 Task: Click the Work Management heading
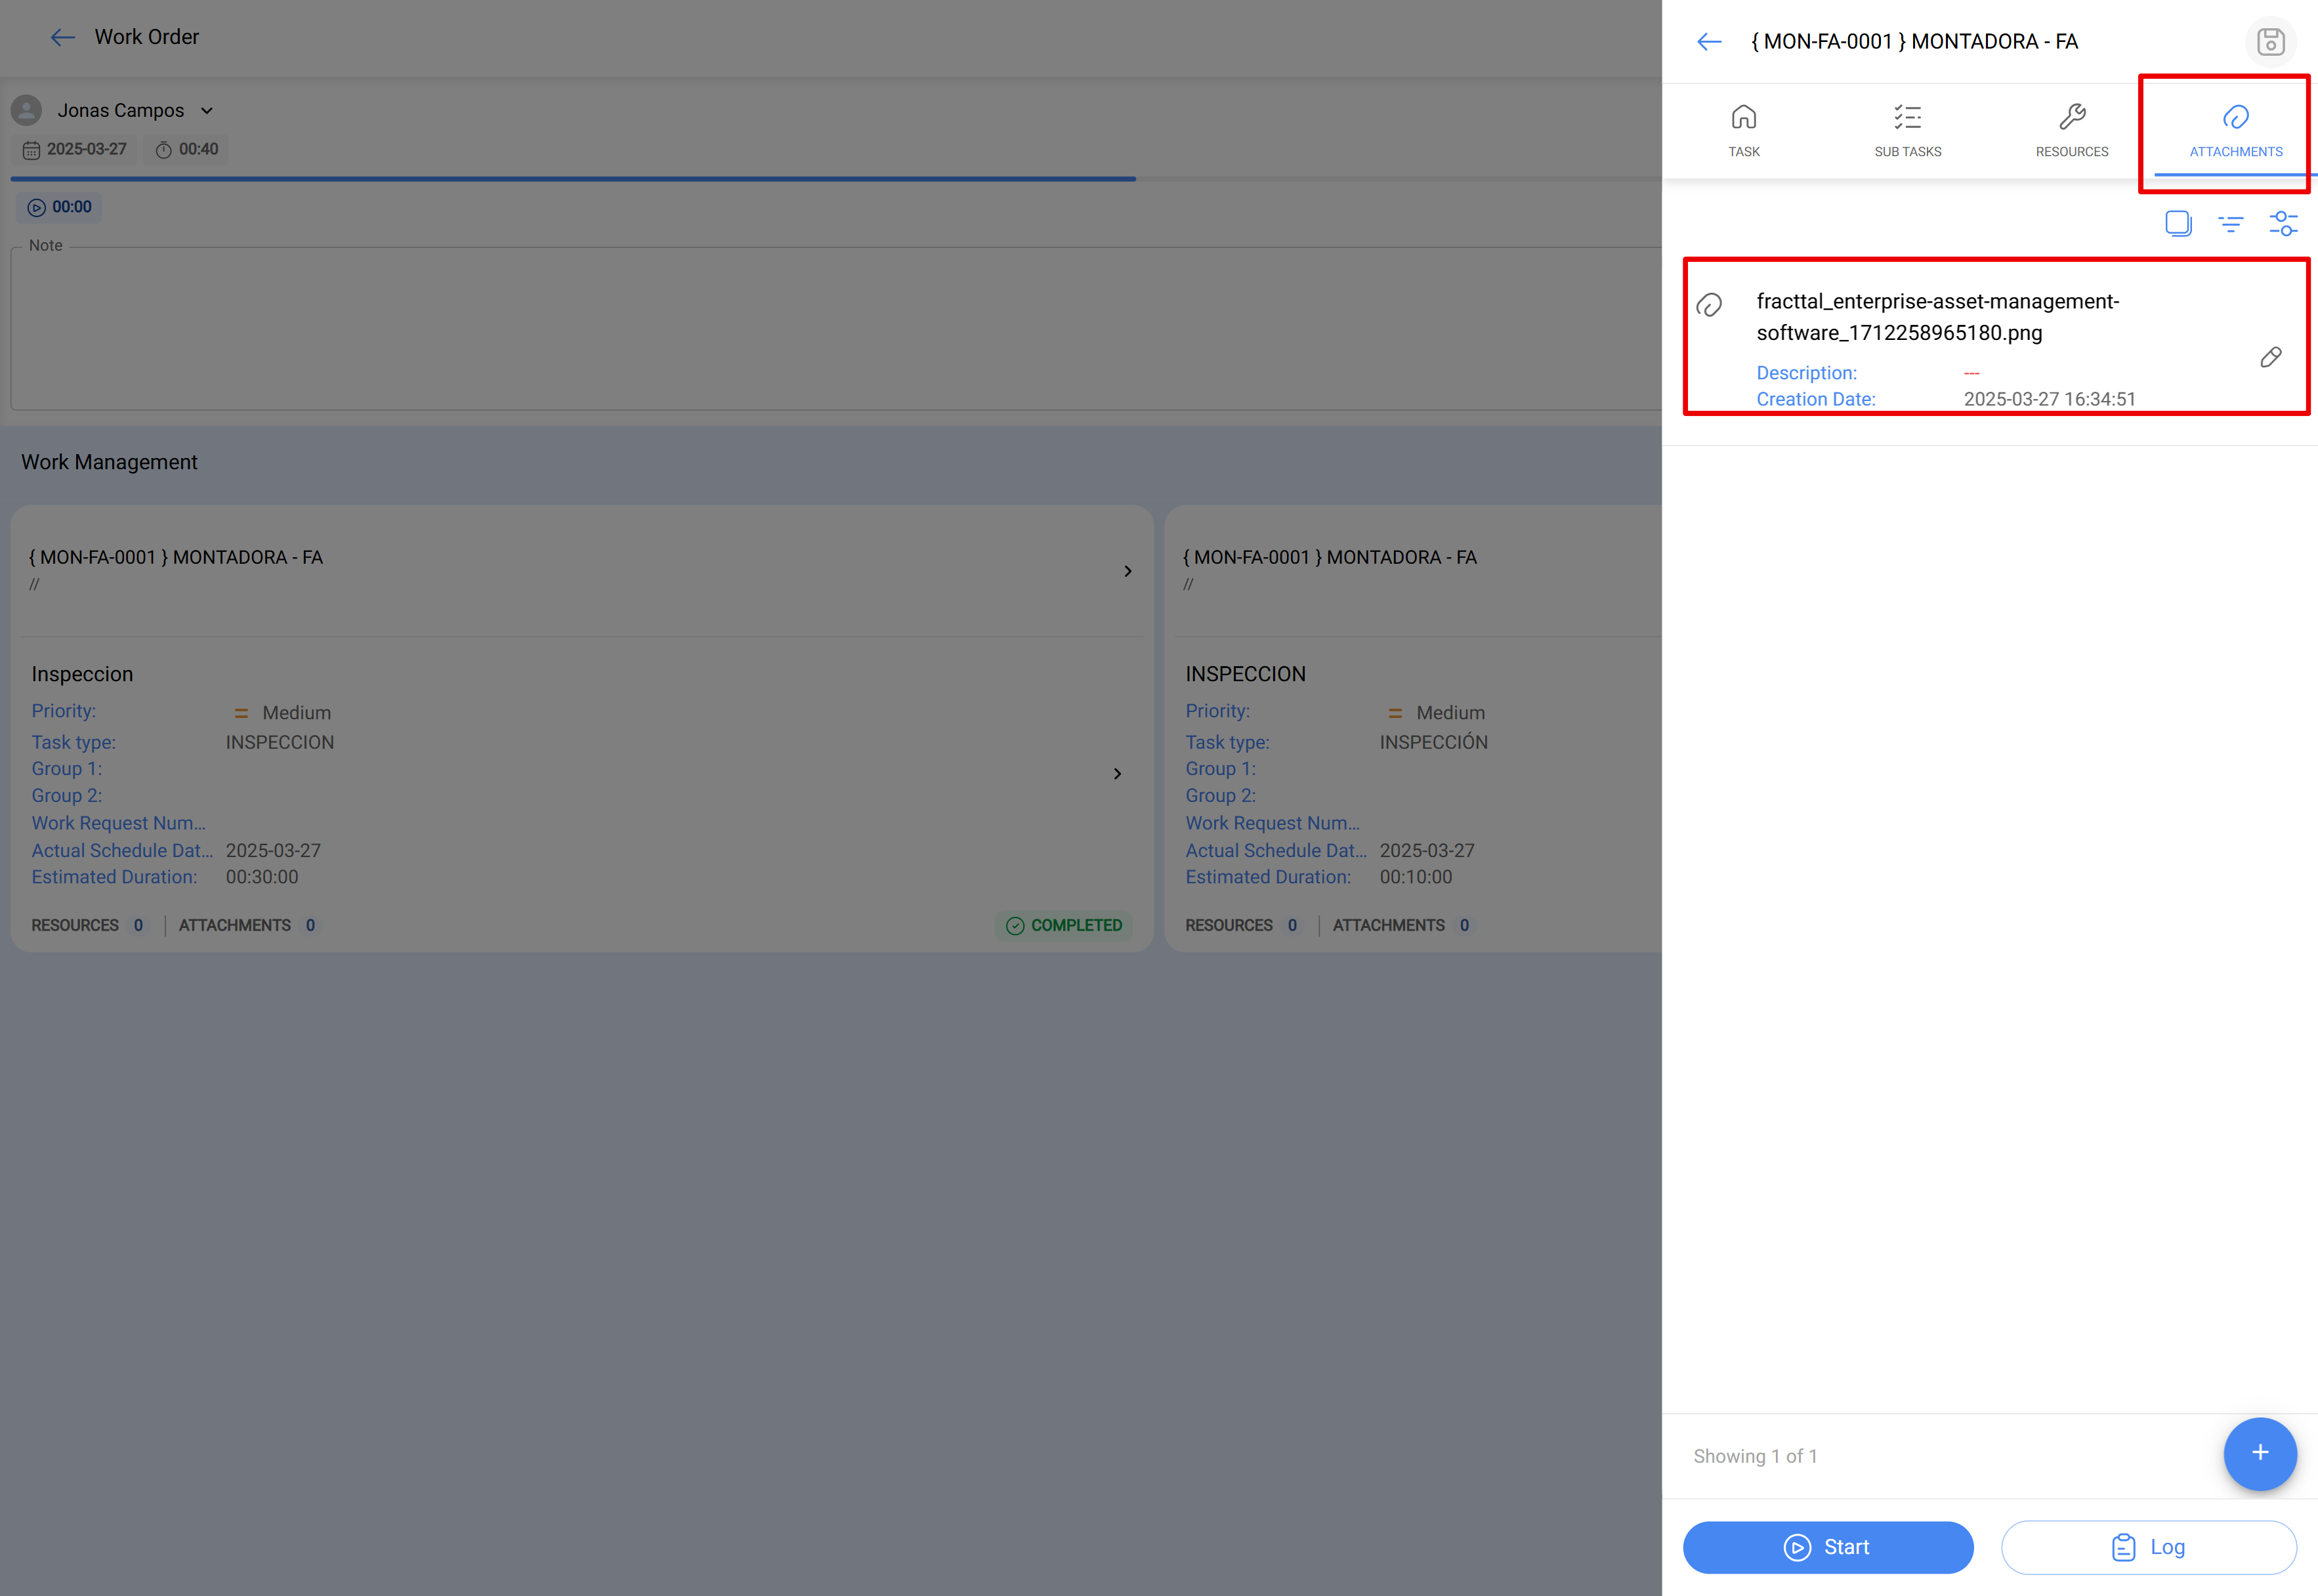click(x=109, y=462)
